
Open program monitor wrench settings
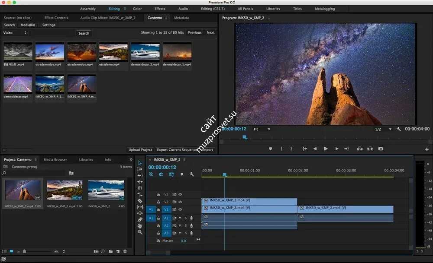pos(398,129)
